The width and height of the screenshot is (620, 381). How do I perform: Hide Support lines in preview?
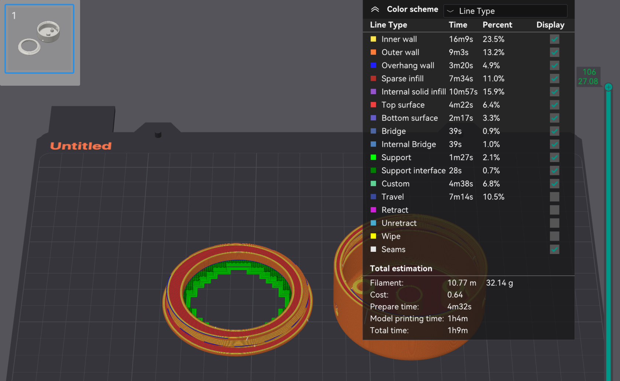[x=554, y=157]
